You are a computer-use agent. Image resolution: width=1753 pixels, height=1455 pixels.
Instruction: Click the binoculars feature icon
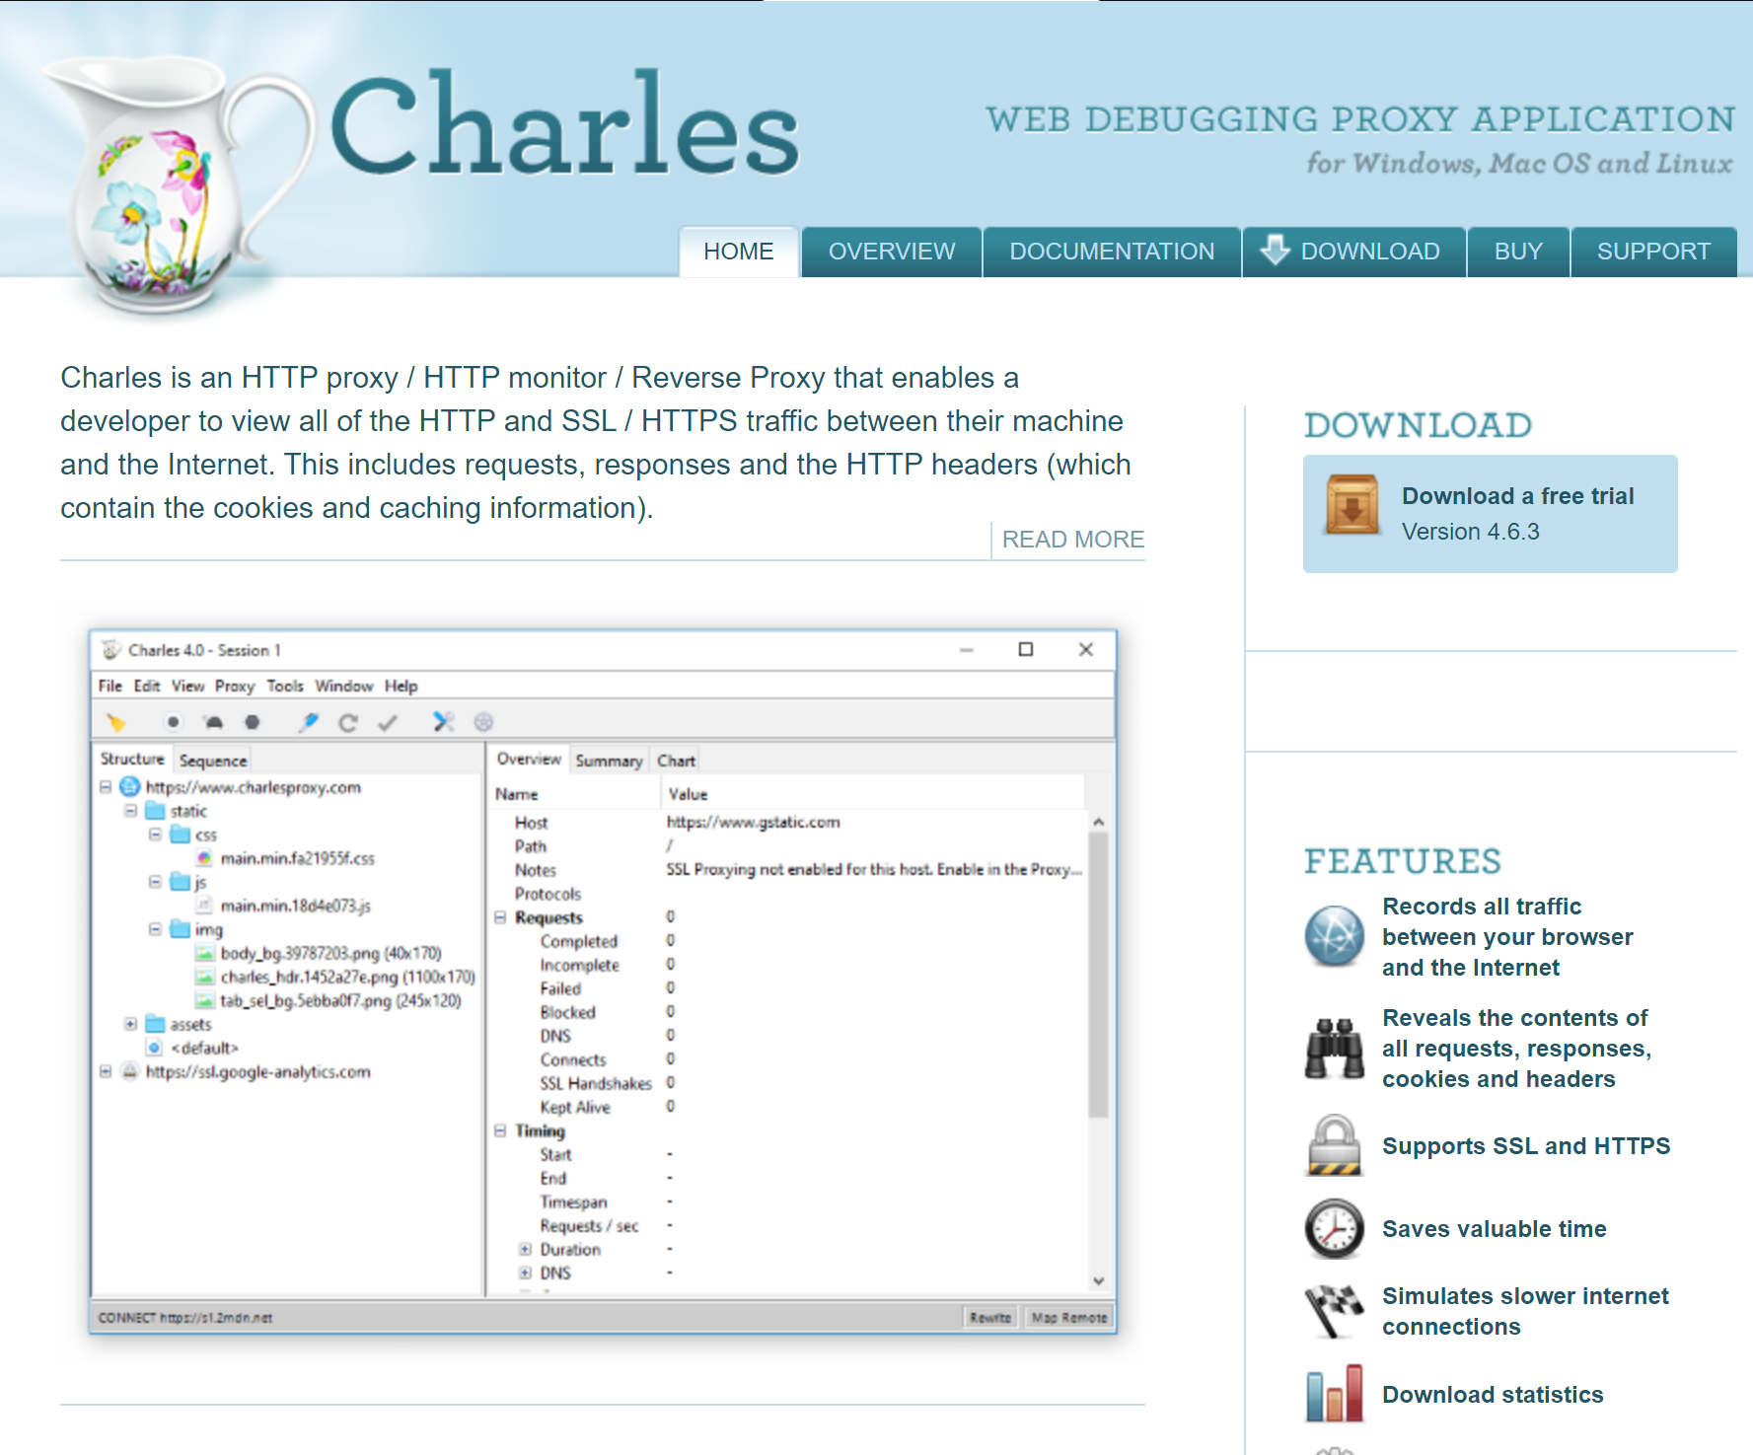(1334, 1048)
